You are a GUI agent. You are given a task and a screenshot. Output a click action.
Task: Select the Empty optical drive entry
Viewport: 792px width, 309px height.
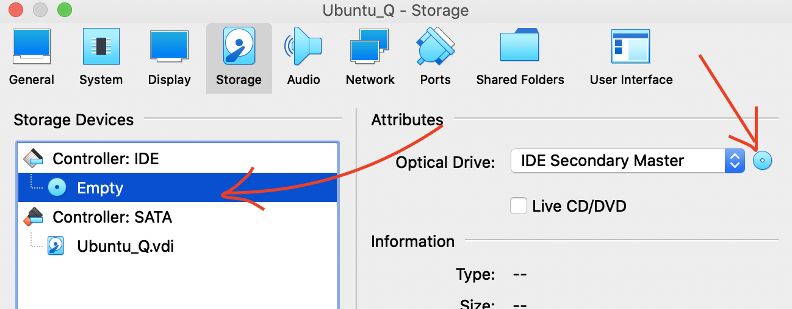coord(100,188)
